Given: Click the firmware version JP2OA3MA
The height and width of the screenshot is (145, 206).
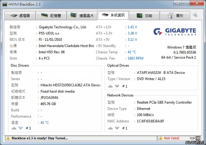Looking at the screenshot, I should click(x=49, y=98).
